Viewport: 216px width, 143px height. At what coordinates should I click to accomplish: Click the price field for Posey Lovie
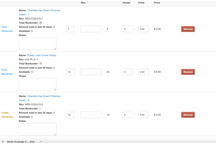[x=143, y=72]
